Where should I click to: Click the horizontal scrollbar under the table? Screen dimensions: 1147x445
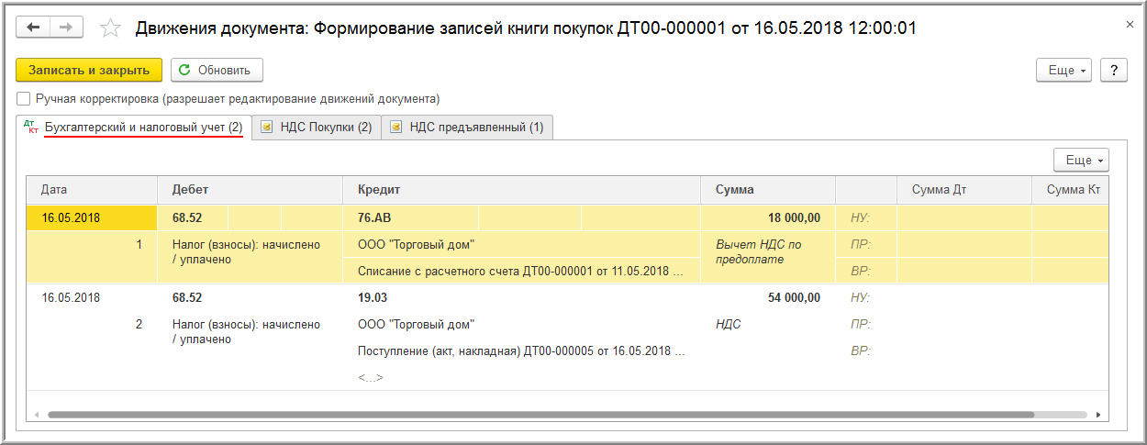coord(551,415)
